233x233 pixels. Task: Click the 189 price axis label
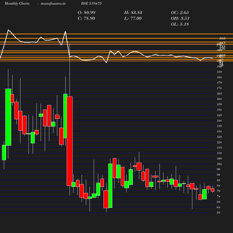[219, 72]
